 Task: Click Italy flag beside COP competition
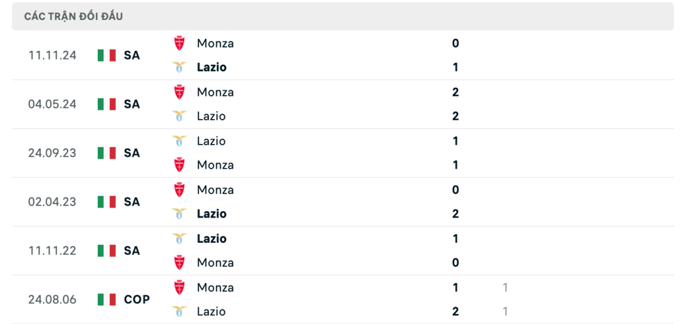[x=107, y=299]
